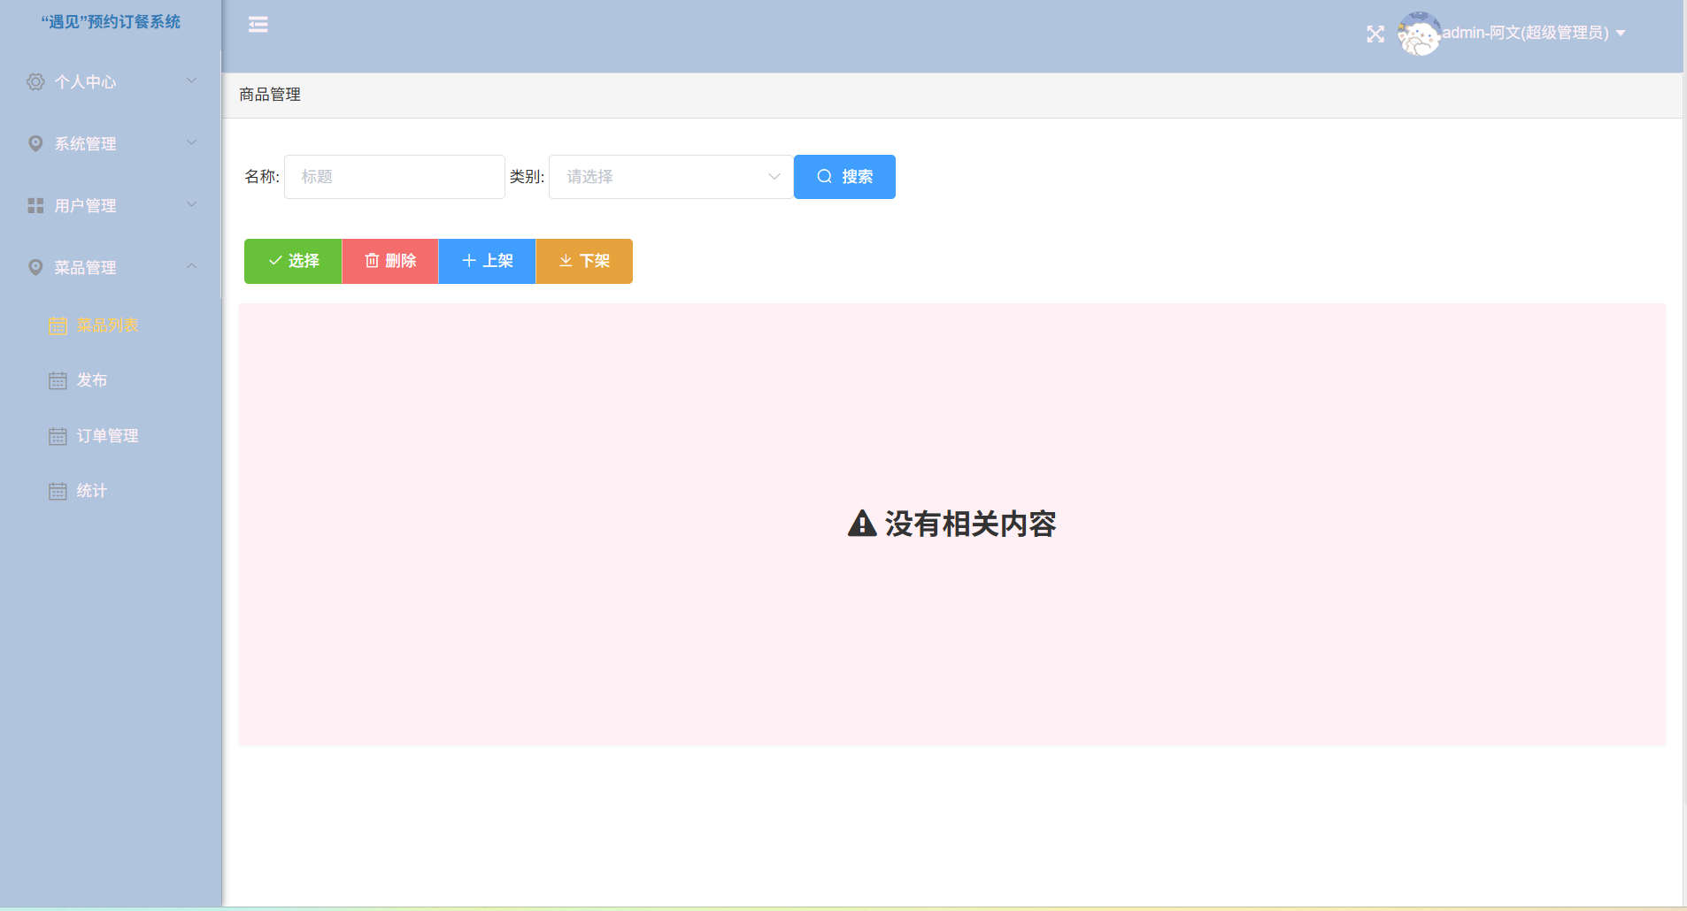Click the 没有相关内容 message text
Screen dimensions: 1687x911
(x=970, y=524)
